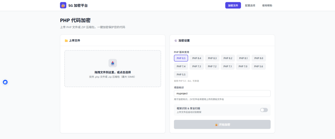The width and height of the screenshot is (335, 139).
Task: Click the SG 加密平台 title link
Action: coord(78,6)
